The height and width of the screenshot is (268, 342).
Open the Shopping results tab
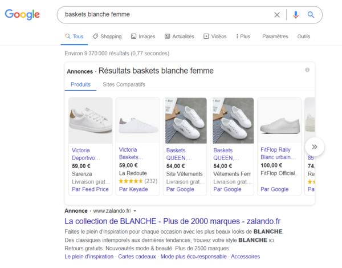107,36
